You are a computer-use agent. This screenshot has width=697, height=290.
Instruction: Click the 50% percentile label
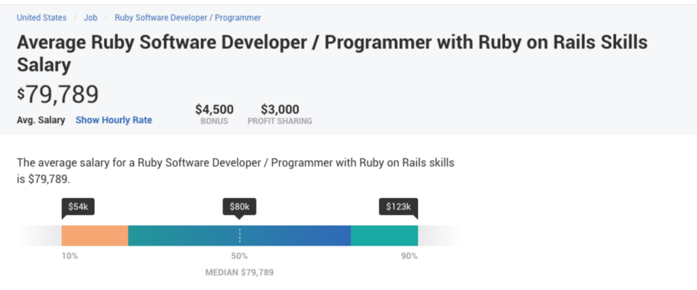click(x=240, y=256)
